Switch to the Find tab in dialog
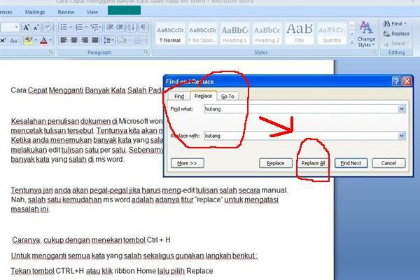Viewport: 420px width, 280px height. point(179,96)
